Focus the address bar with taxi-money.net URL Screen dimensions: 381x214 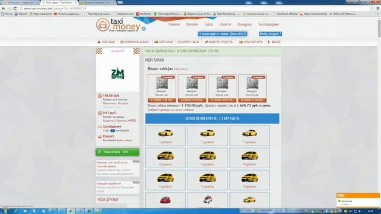[x=195, y=8]
